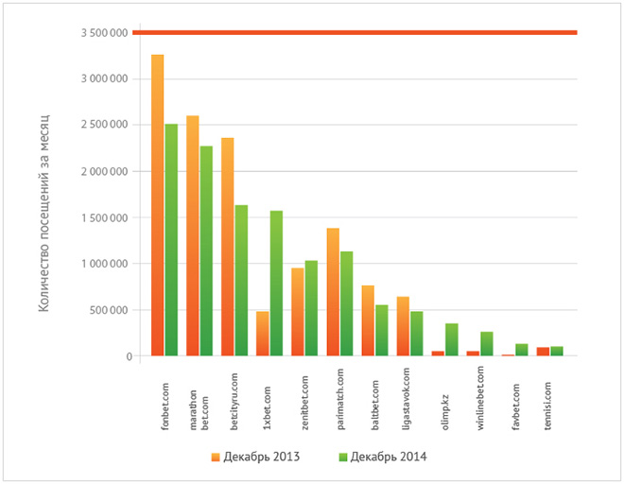Image resolution: width=624 pixels, height=484 pixels.
Task: Click the green marathon bet.com 2014 bar
Action: pos(206,251)
